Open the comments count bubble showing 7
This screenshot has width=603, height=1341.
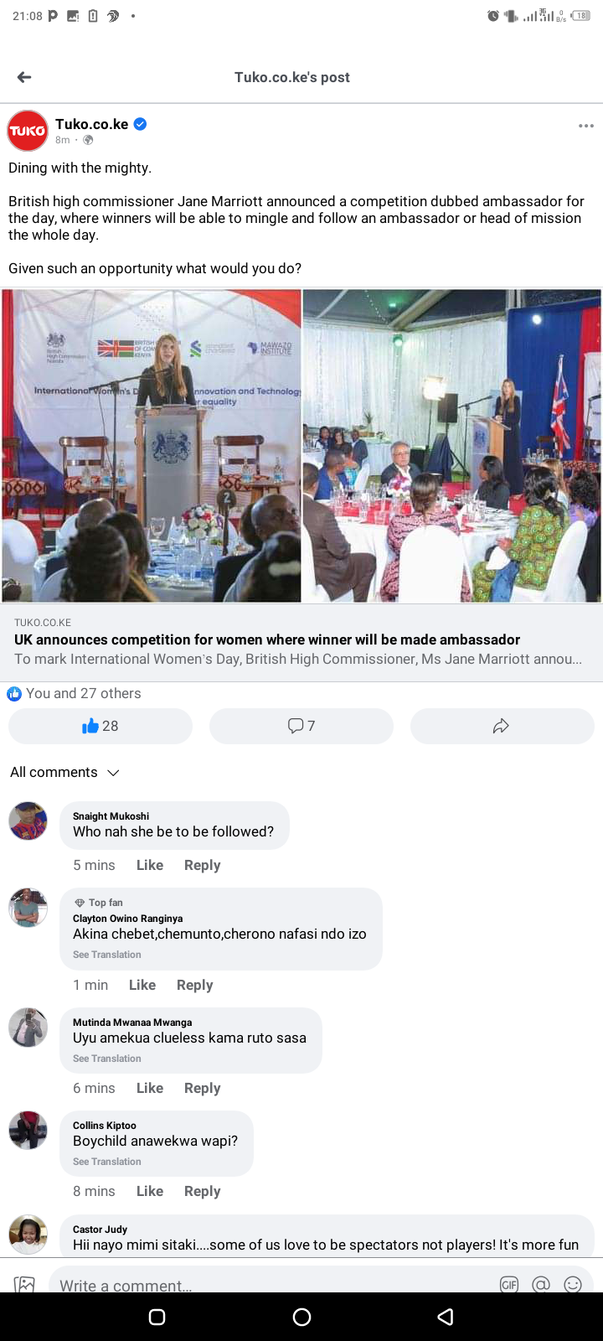click(301, 726)
